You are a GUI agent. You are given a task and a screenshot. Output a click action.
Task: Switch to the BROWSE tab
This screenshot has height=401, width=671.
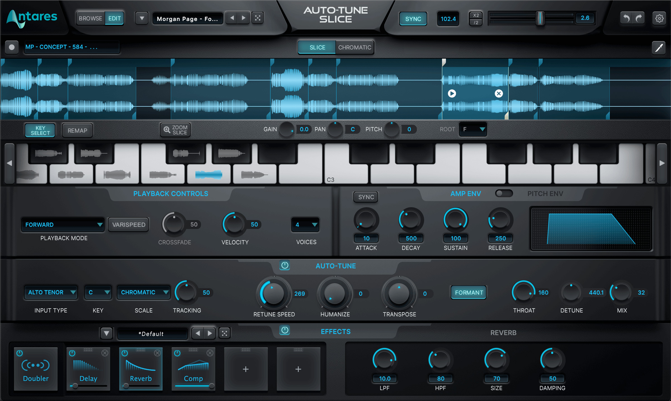click(91, 18)
